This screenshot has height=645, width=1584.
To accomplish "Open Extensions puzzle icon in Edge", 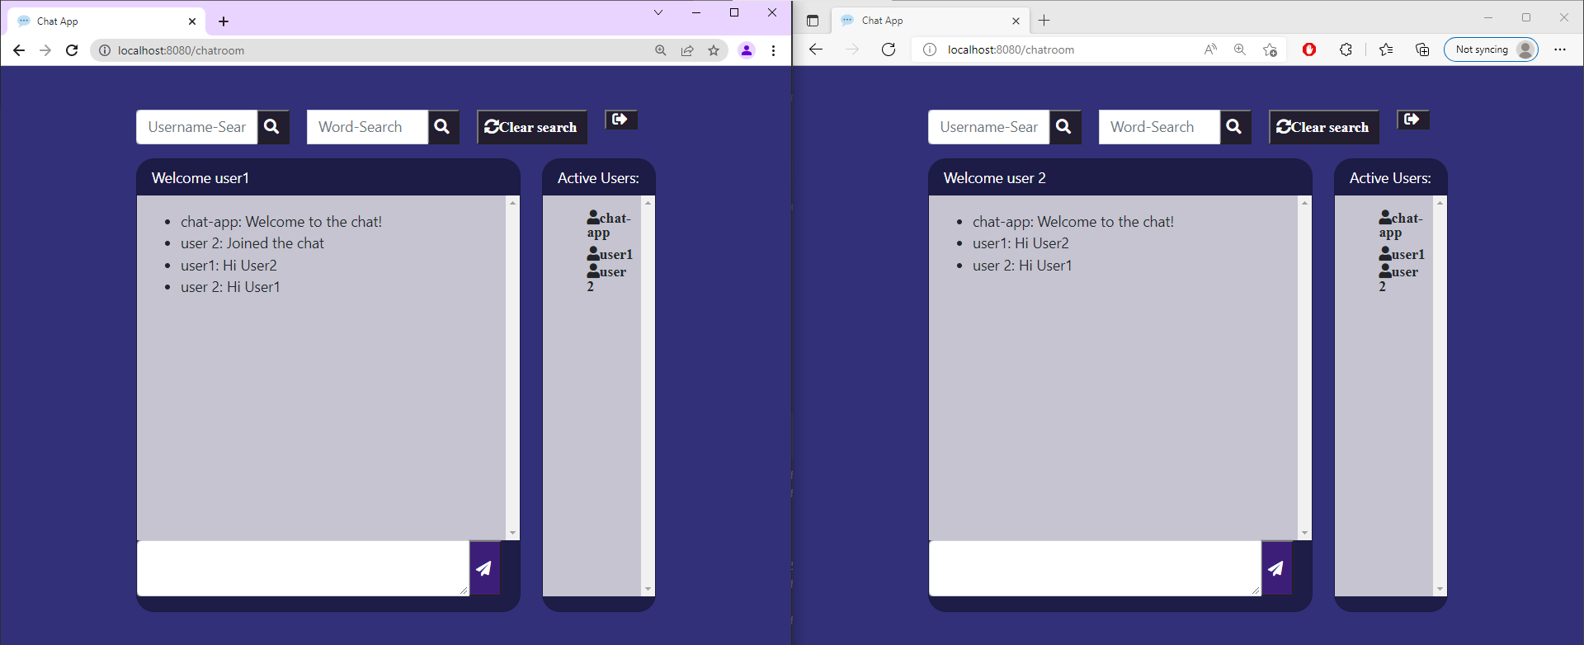I will point(1346,49).
